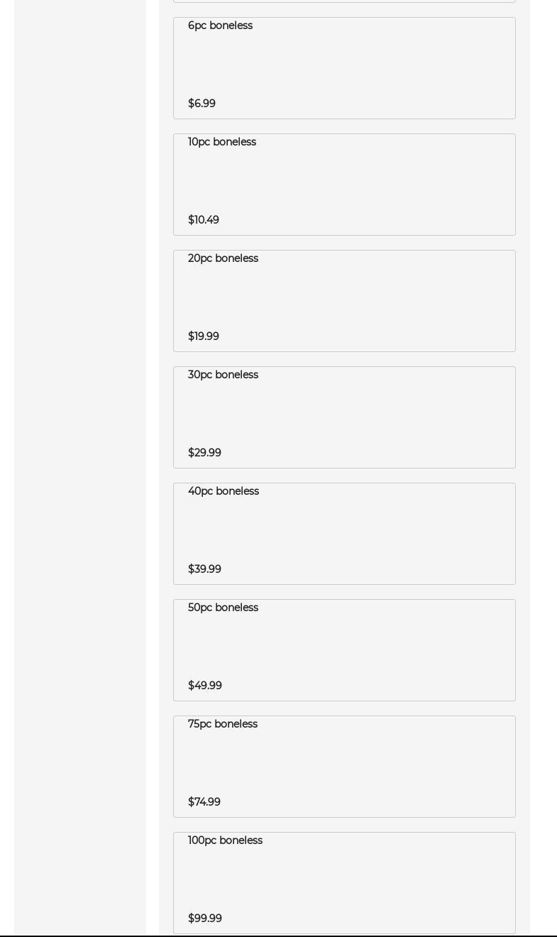This screenshot has width=557, height=937.
Task: Click the $39.99 price label
Action: (204, 569)
